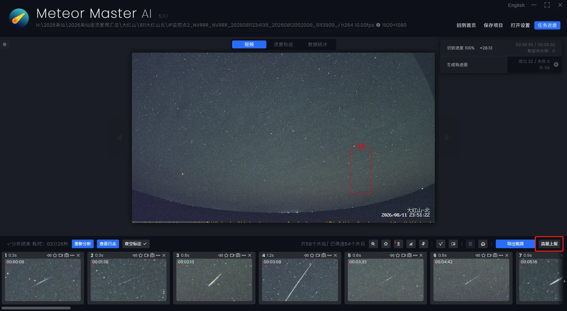Screen dimensions: 567x311
Task: Select the 视频 tab
Action: (x=249, y=44)
